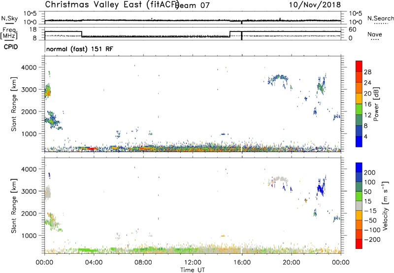Viewport: 394px width, 273px height.
Task: Click the 'Power [dB]' color bar title
Action: 376,104
